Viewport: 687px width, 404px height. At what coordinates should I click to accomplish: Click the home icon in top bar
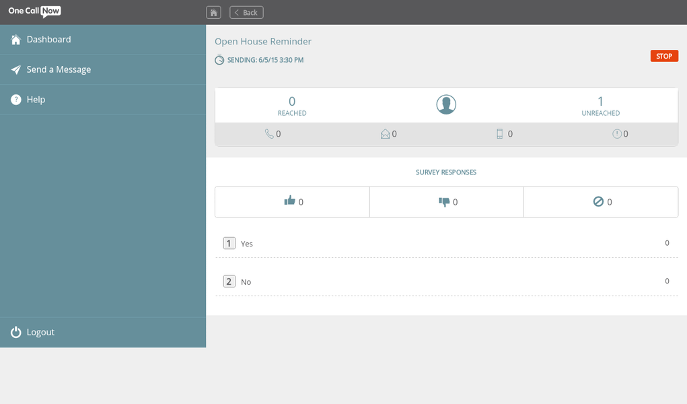tap(213, 12)
